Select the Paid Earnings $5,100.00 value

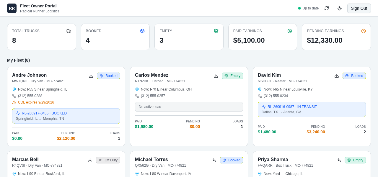coord(249,40)
